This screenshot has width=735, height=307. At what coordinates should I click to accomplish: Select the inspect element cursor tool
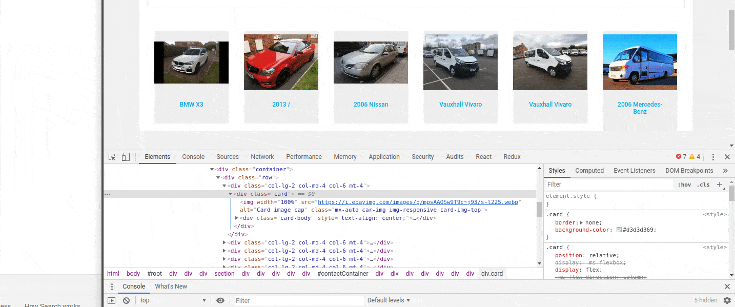click(111, 156)
